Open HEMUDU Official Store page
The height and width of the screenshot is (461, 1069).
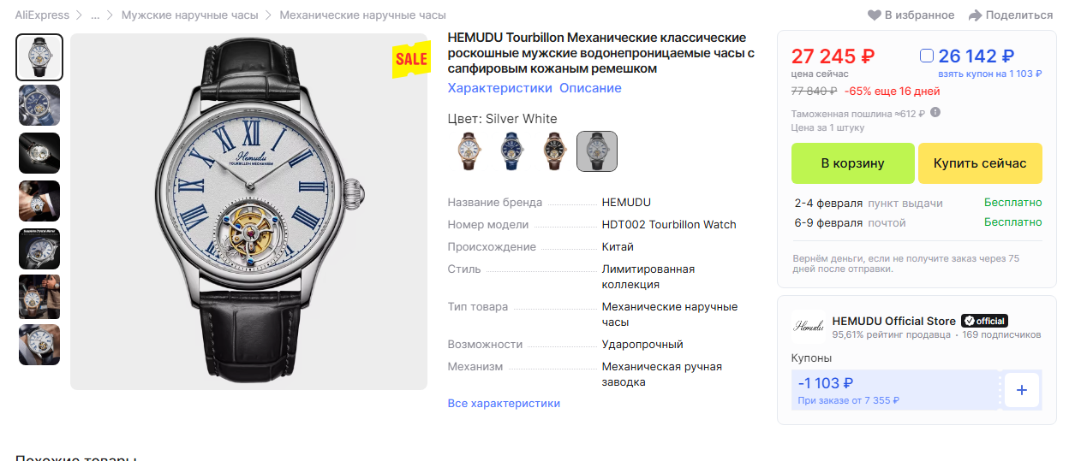(893, 321)
